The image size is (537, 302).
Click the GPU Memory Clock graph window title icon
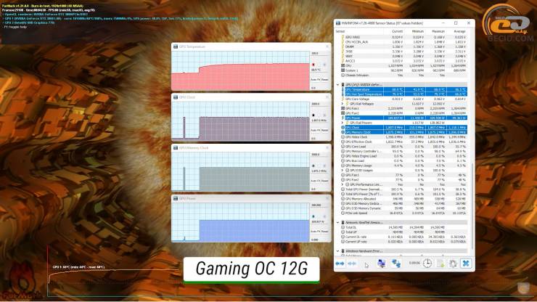(x=176, y=148)
